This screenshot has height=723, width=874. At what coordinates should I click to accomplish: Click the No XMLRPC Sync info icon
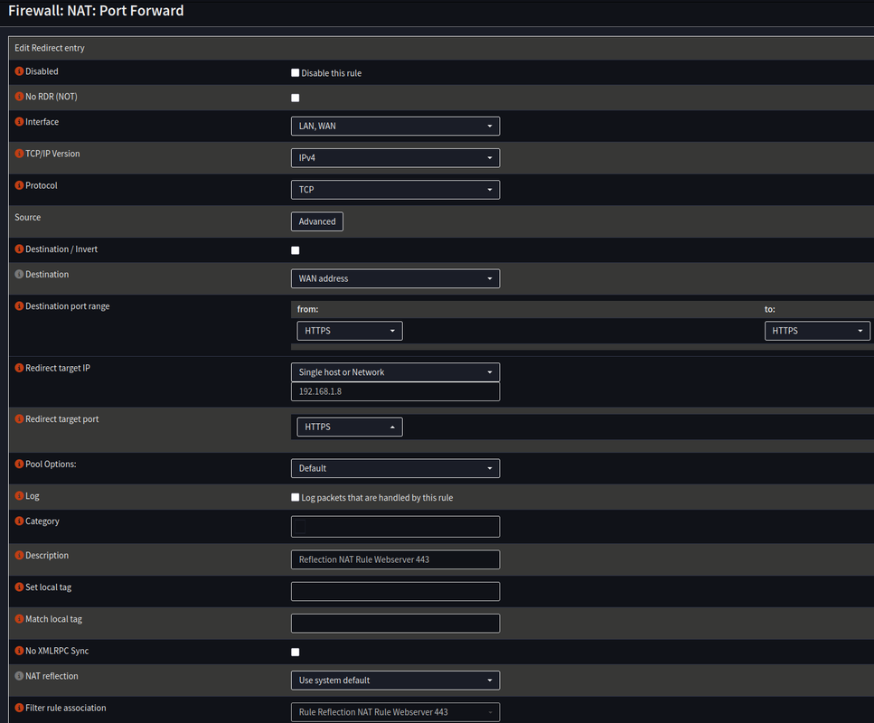pyautogui.click(x=19, y=651)
